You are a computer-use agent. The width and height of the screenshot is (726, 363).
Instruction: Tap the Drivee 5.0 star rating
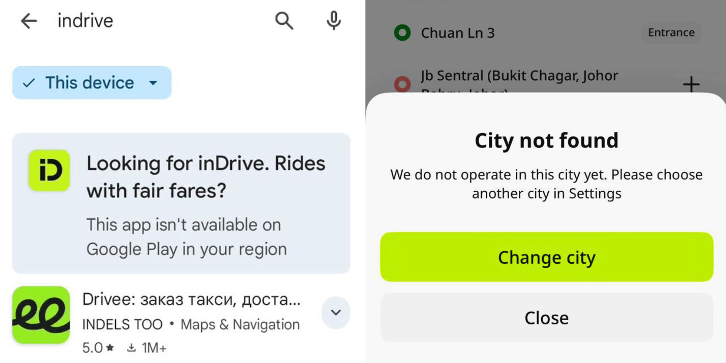point(98,348)
